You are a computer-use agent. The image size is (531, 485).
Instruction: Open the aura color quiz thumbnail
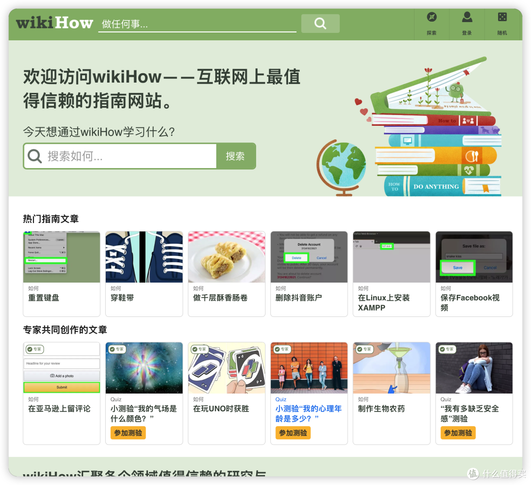coord(144,368)
